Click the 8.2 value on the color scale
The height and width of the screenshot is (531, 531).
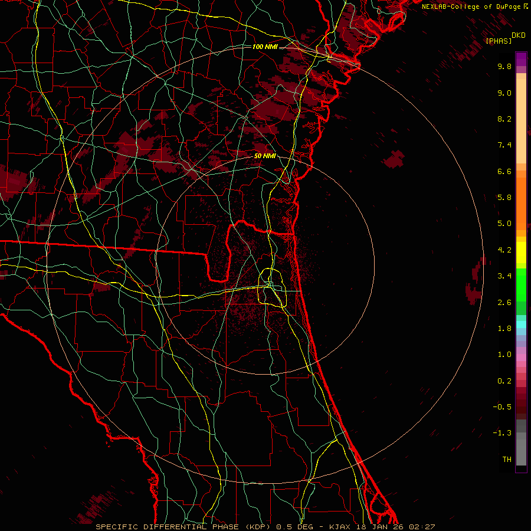[x=504, y=119]
